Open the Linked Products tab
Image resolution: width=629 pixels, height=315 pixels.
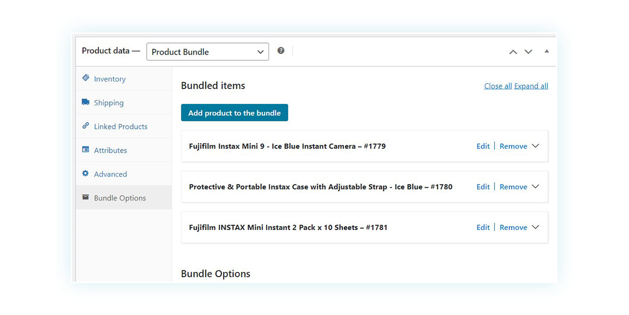(x=124, y=126)
